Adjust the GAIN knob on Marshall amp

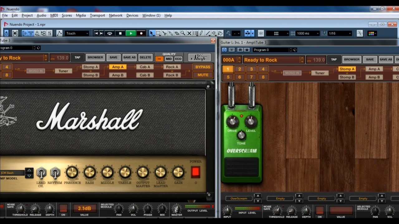click(178, 172)
